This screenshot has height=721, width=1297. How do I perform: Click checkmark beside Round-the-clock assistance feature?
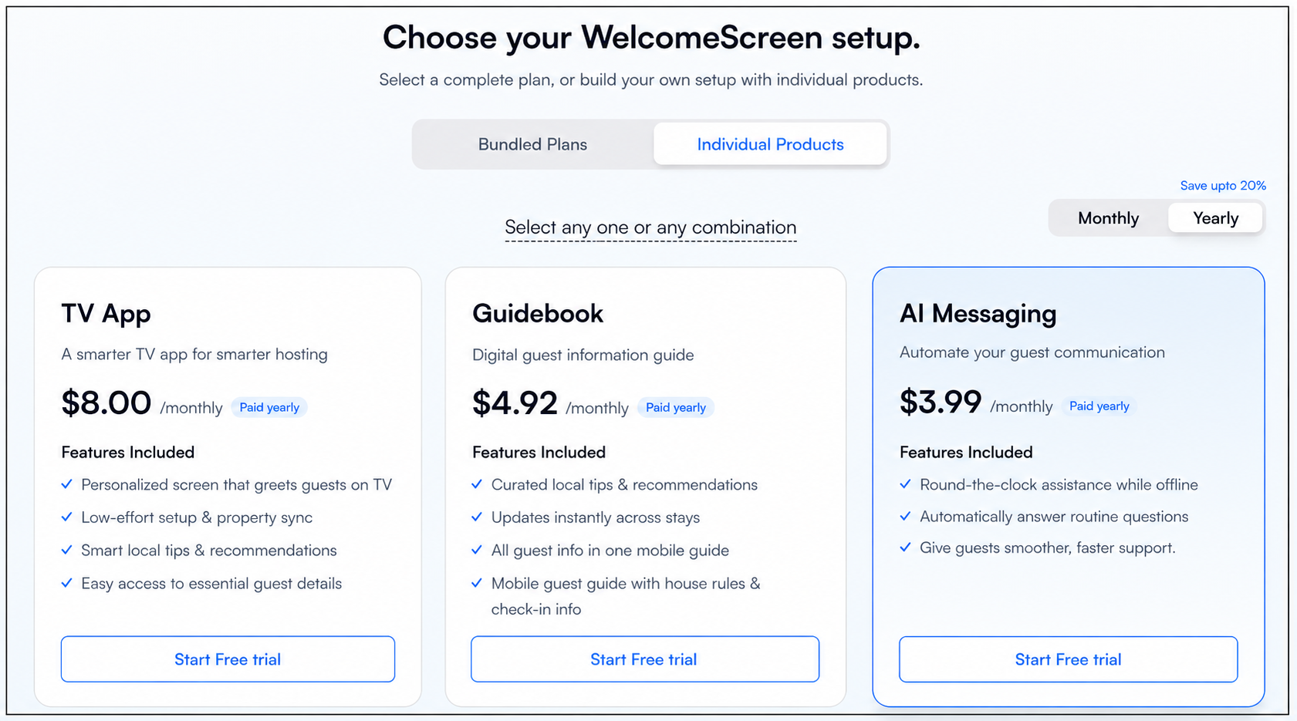pyautogui.click(x=906, y=484)
